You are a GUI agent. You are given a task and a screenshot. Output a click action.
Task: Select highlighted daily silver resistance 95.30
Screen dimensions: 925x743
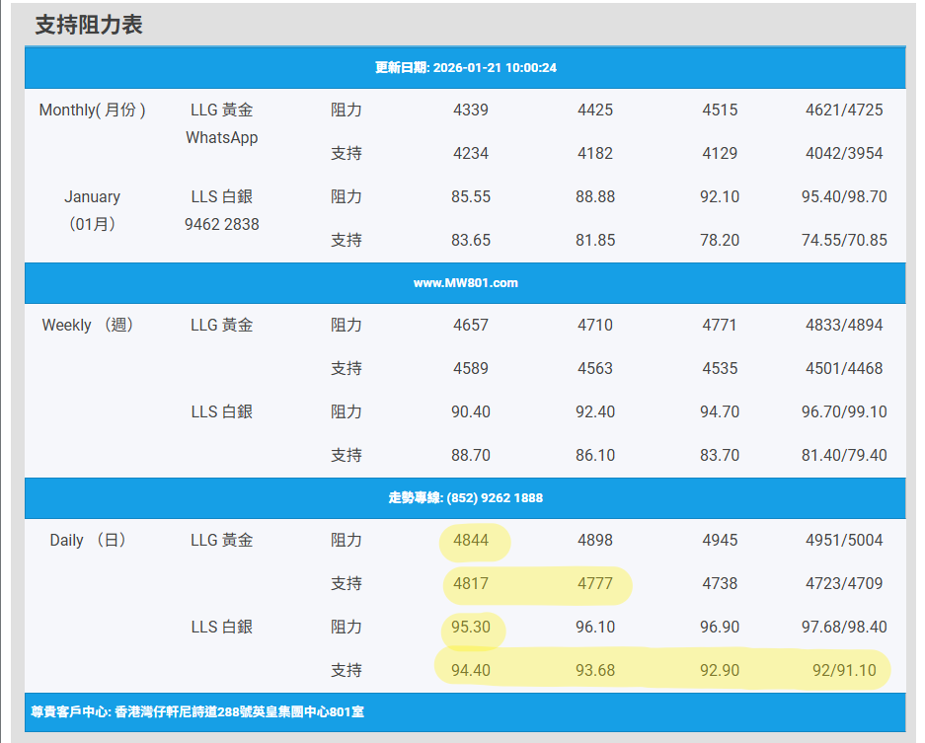point(471,628)
